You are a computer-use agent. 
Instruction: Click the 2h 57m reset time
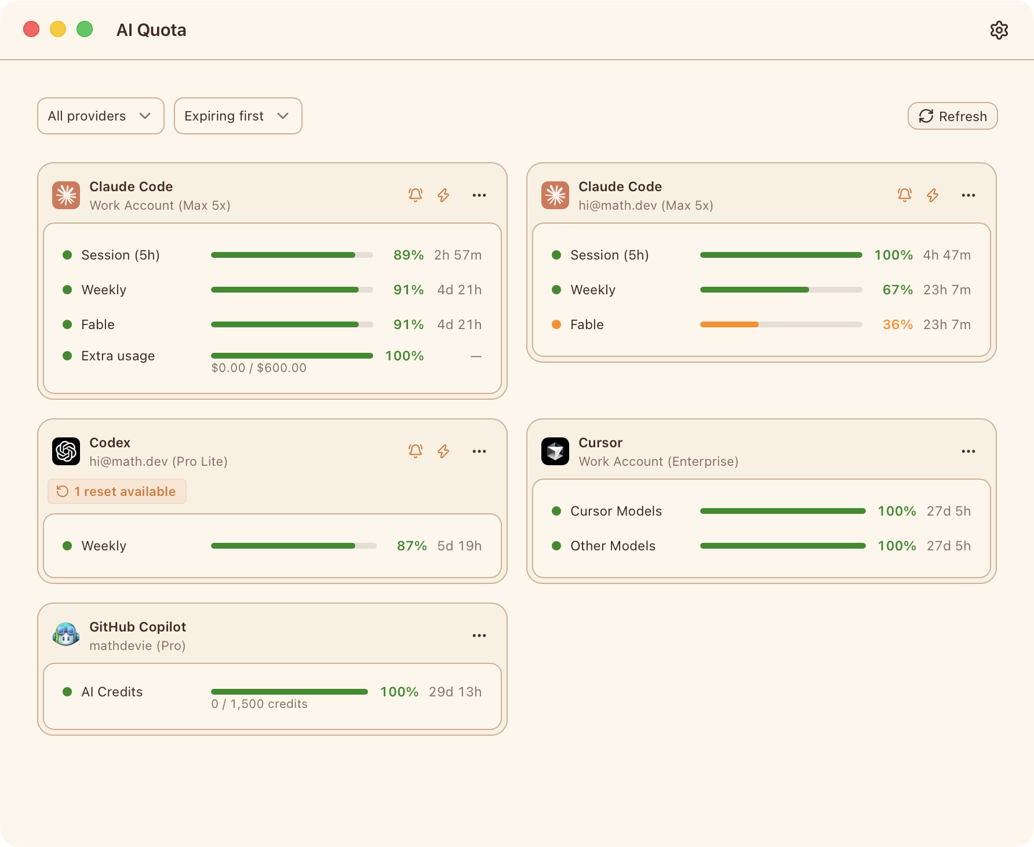(x=458, y=255)
